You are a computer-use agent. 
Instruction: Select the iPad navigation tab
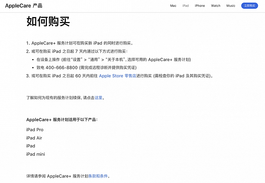185,6
